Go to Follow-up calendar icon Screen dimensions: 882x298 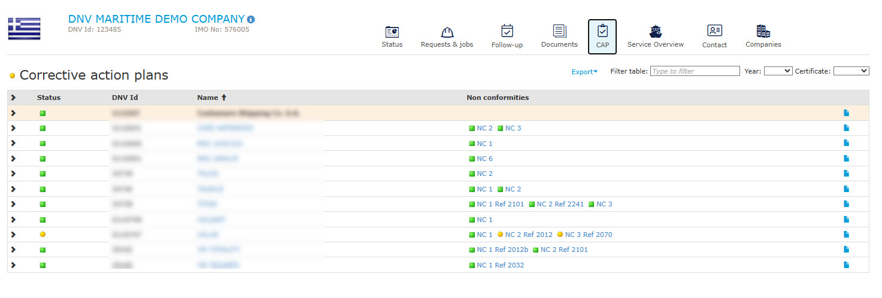(x=507, y=31)
